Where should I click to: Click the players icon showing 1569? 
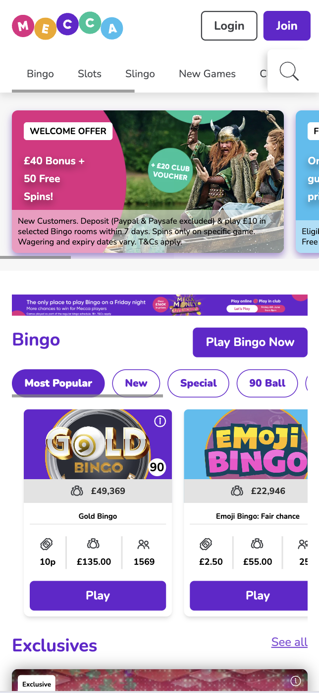click(143, 544)
